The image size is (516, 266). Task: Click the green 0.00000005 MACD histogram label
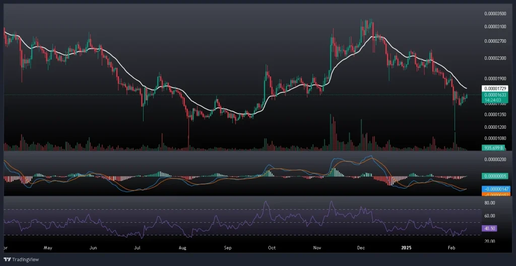(495, 176)
